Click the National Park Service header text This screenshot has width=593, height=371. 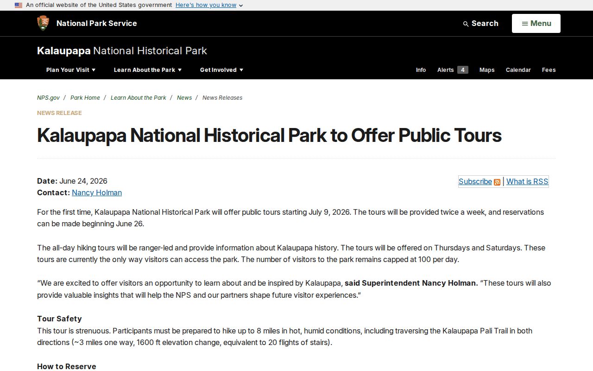pyautogui.click(x=96, y=23)
